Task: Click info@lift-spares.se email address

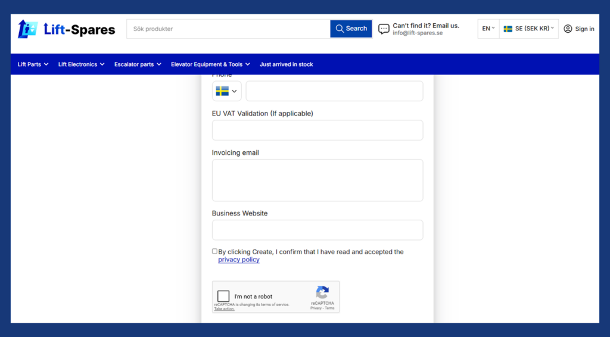Action: [x=418, y=33]
